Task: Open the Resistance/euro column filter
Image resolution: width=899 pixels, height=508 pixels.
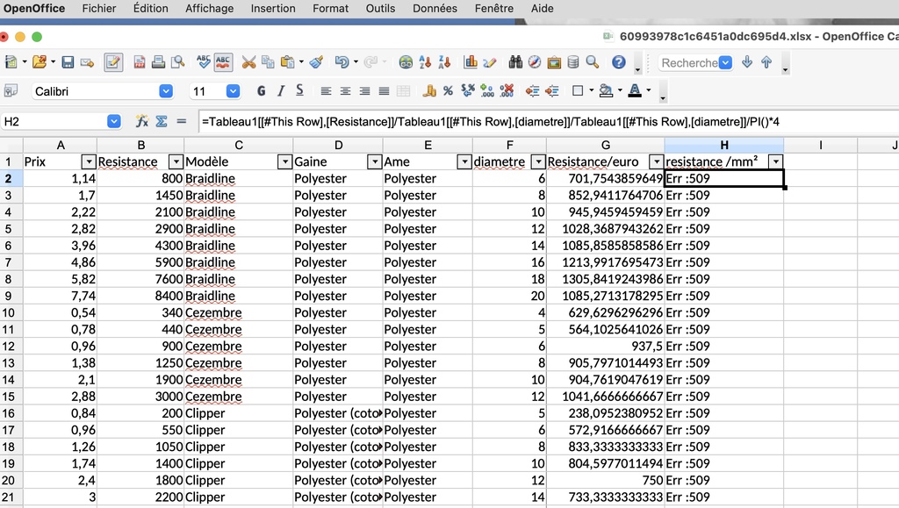Action: point(657,162)
